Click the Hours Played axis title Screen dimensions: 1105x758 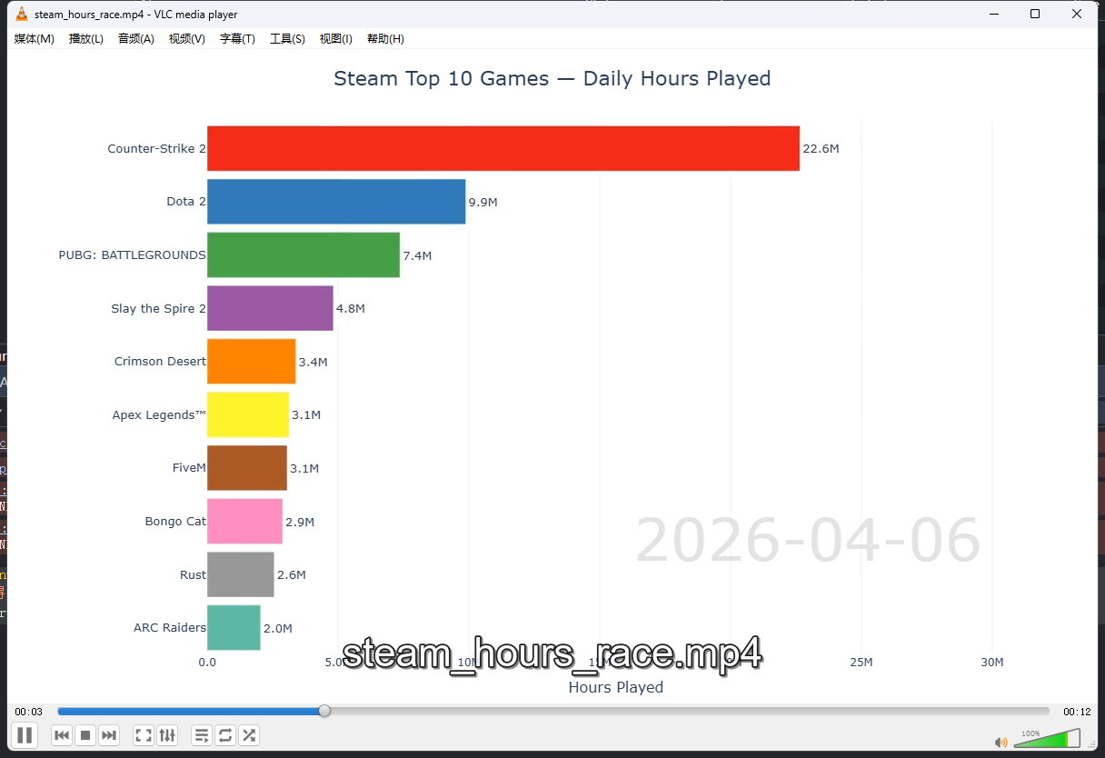[616, 687]
